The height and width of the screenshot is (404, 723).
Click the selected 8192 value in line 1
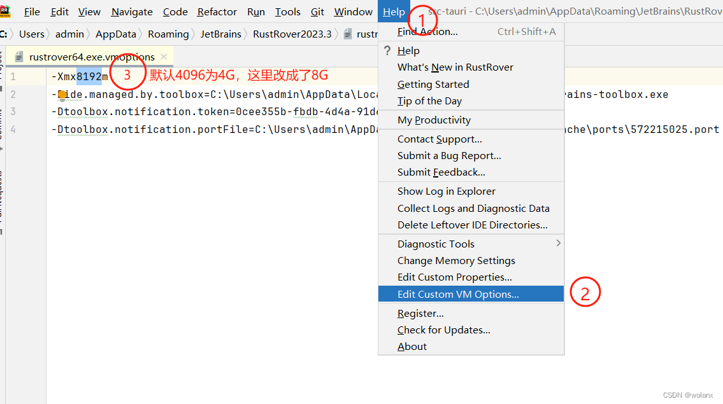click(x=89, y=76)
